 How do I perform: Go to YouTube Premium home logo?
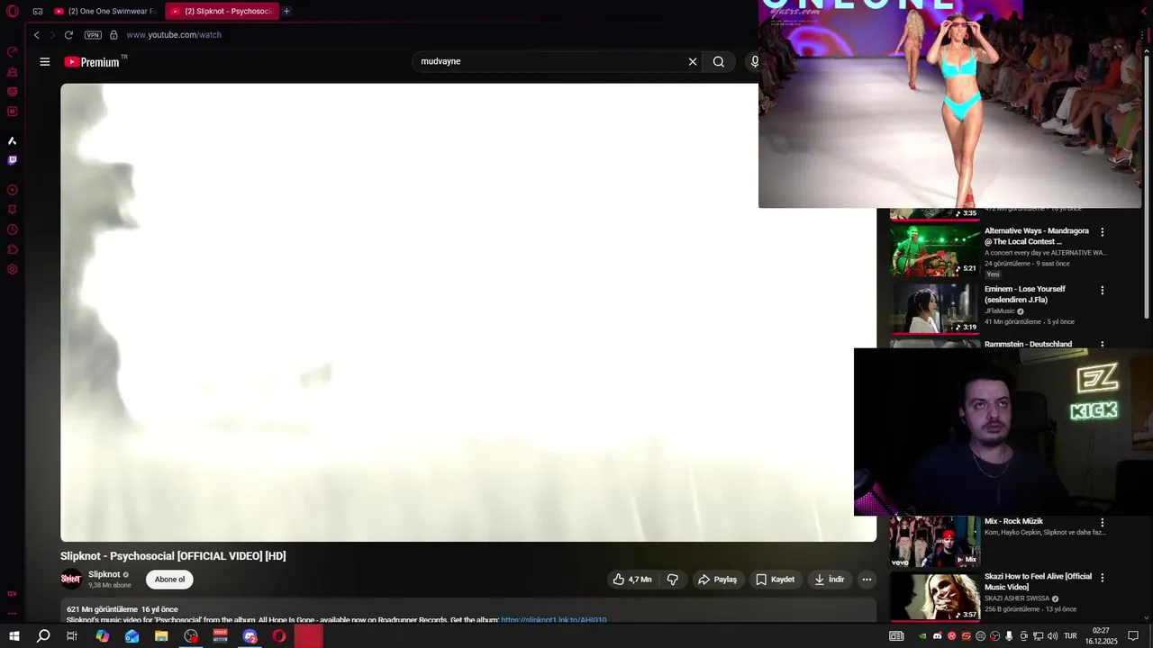pos(91,62)
